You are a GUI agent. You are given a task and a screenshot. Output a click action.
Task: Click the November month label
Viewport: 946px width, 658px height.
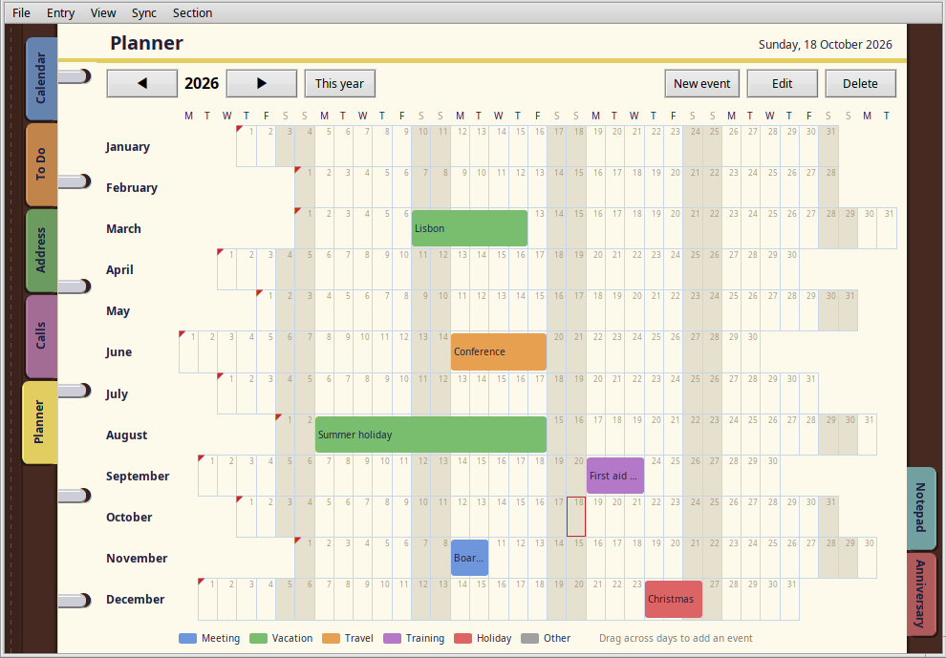tap(137, 558)
